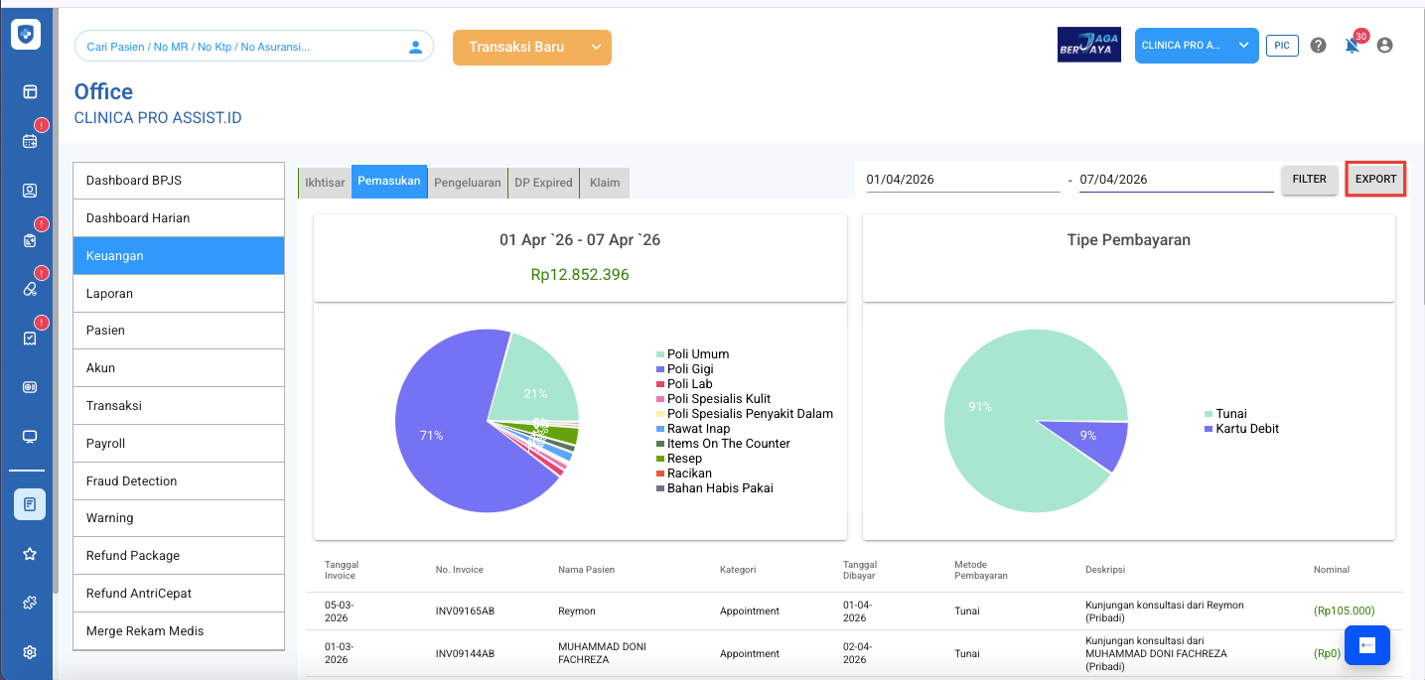The width and height of the screenshot is (1425, 680).
Task: Open the settings gear in the sidebar
Action: [x=30, y=652]
